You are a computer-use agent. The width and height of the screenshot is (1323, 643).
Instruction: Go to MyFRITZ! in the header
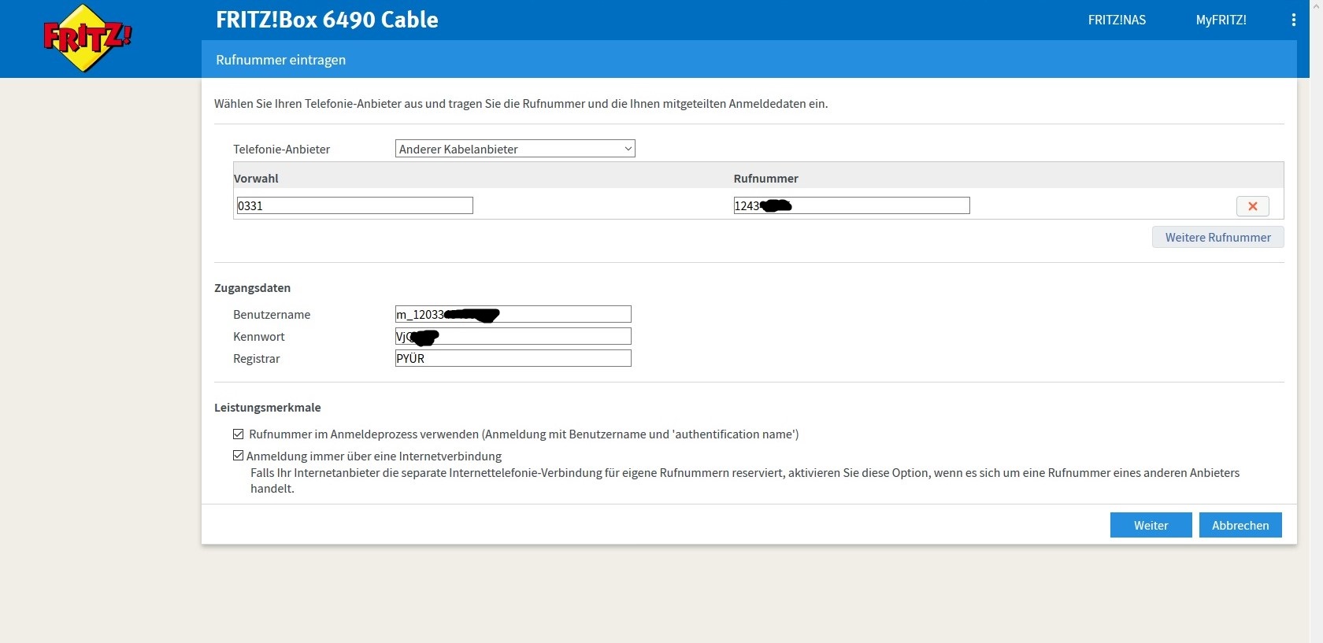[1221, 20]
